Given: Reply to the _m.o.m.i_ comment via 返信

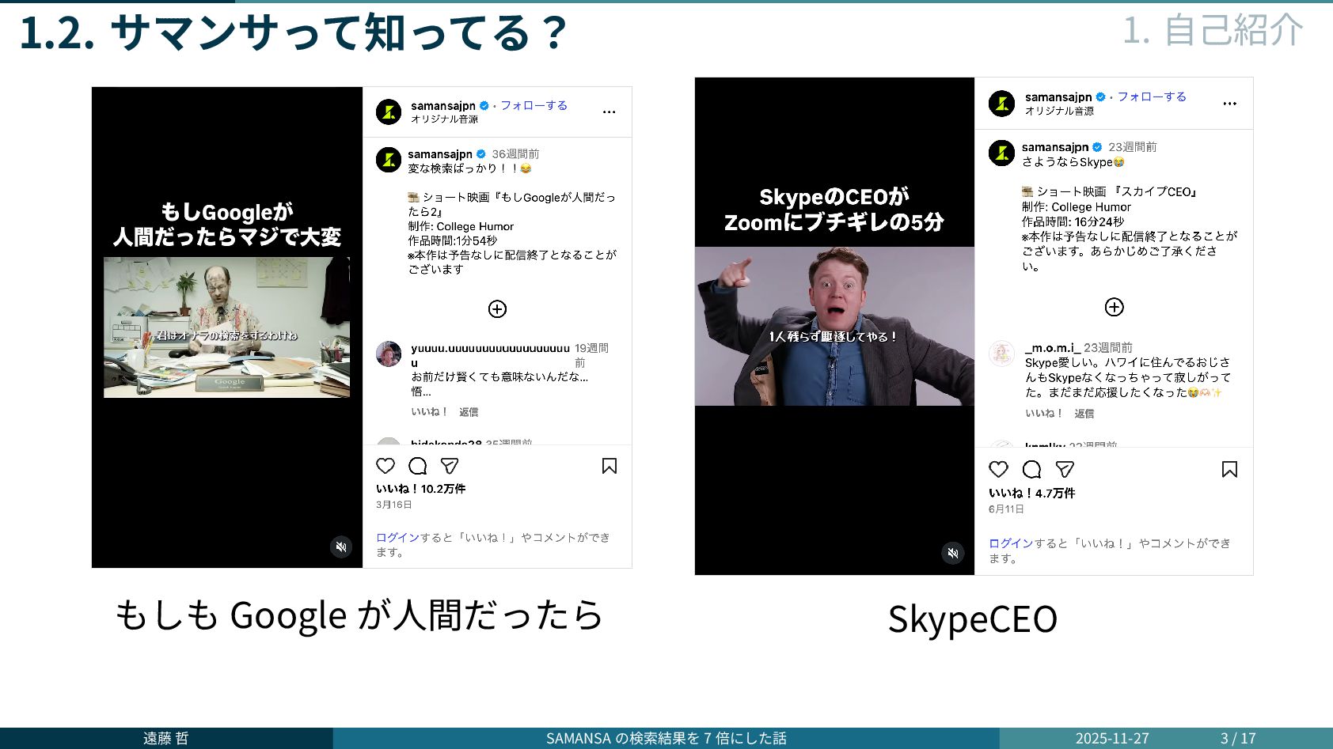Looking at the screenshot, I should 1084,414.
